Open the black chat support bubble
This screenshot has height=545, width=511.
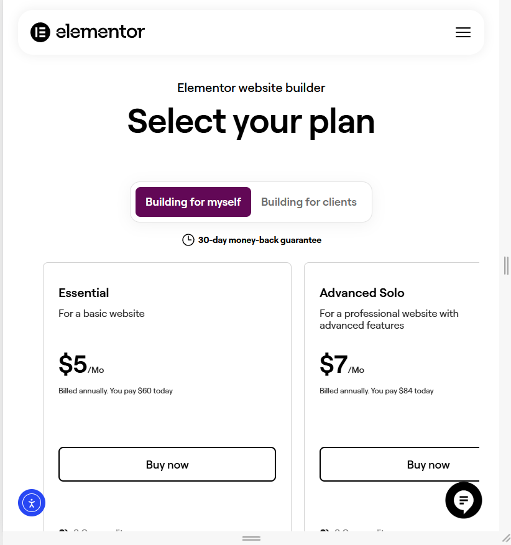click(464, 500)
